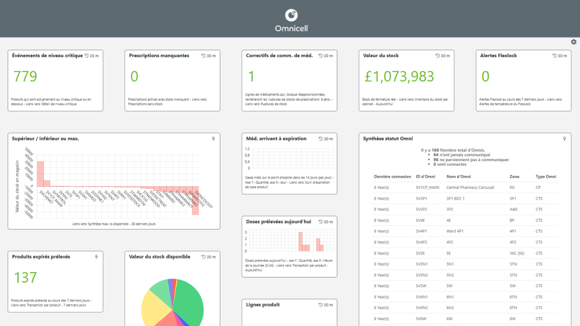Click the Supérieur / inférieur au max. title
This screenshot has height=326, width=580.
[45, 139]
